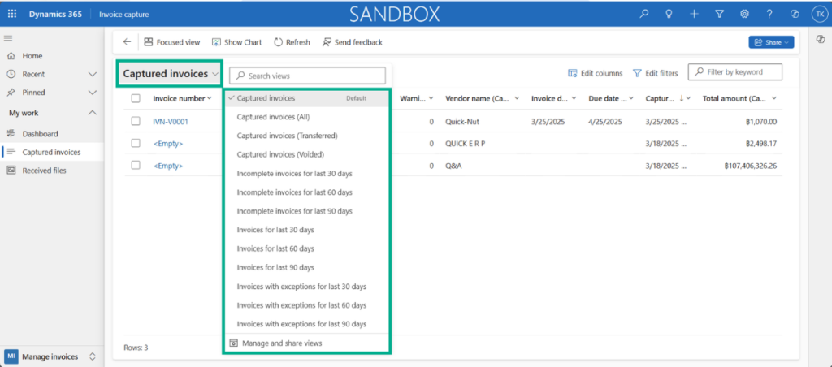Open the Copilot icon in top bar
Image resolution: width=832 pixels, height=367 pixels.
(x=795, y=15)
